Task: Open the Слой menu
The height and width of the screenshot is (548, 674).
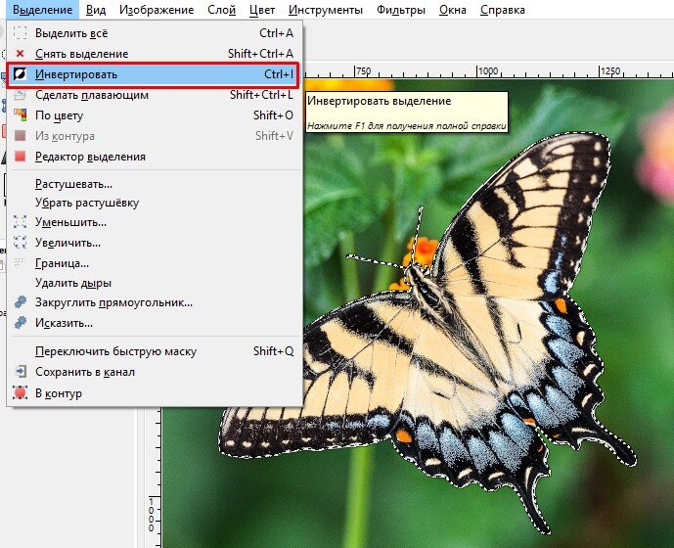Action: coord(221,10)
